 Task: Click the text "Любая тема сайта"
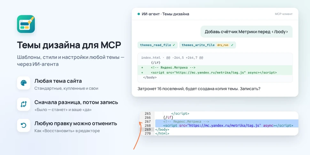coord(58,81)
